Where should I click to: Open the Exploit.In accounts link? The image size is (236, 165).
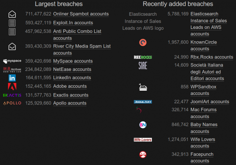click(x=73, y=23)
